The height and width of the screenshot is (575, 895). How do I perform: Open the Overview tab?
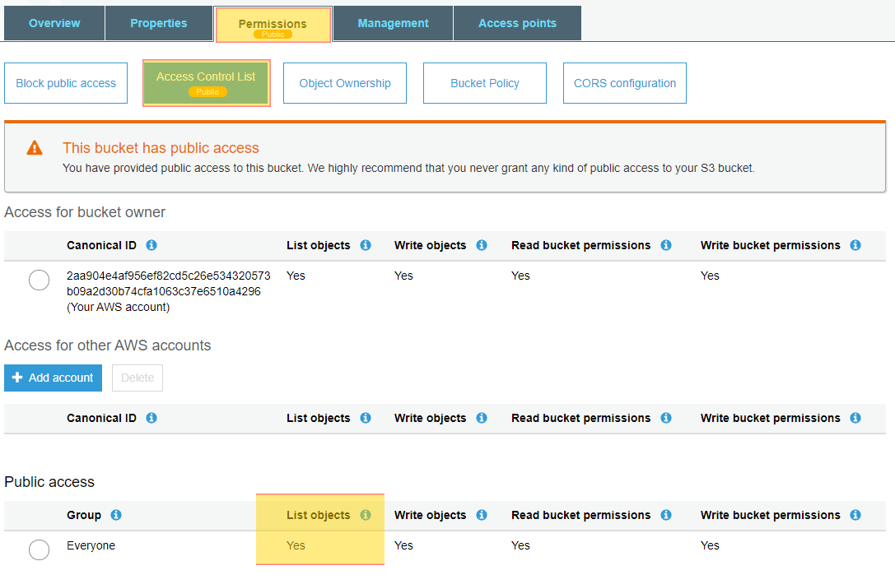tap(54, 23)
